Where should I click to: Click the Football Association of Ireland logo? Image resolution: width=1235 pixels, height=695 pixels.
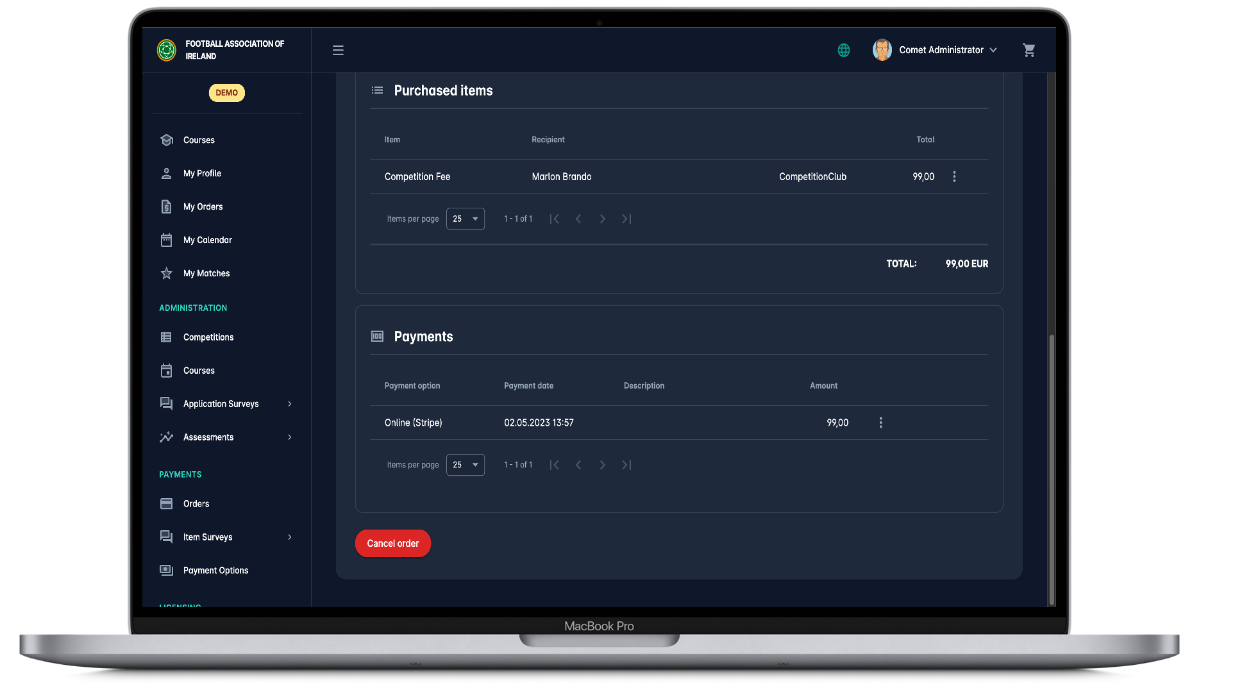click(x=167, y=50)
